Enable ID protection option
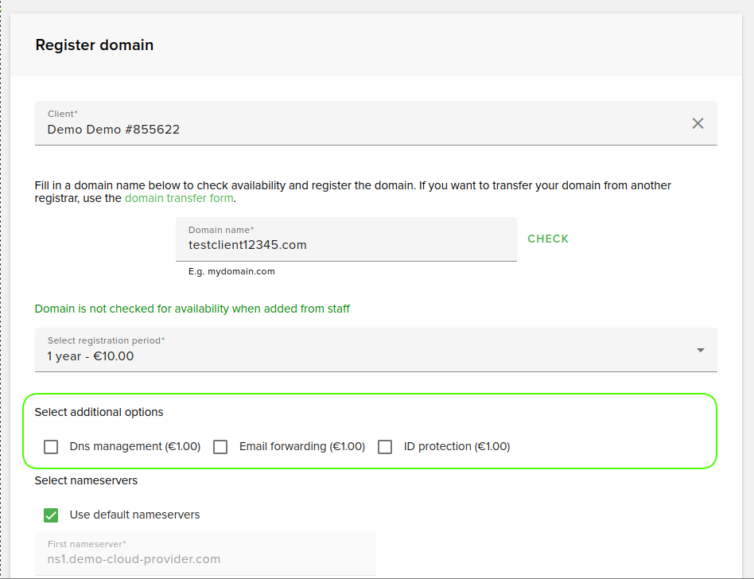The width and height of the screenshot is (754, 579). 385,446
